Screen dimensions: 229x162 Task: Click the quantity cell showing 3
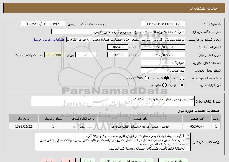(53, 126)
